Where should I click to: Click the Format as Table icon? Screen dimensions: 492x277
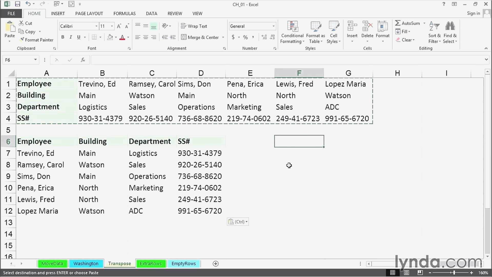click(x=315, y=26)
